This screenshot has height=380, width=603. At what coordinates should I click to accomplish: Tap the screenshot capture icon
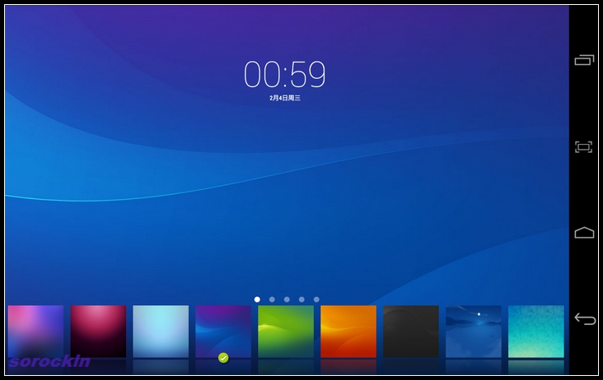click(583, 146)
